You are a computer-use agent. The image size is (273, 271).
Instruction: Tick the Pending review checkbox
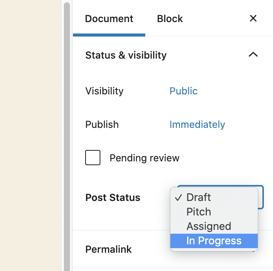[x=93, y=158]
